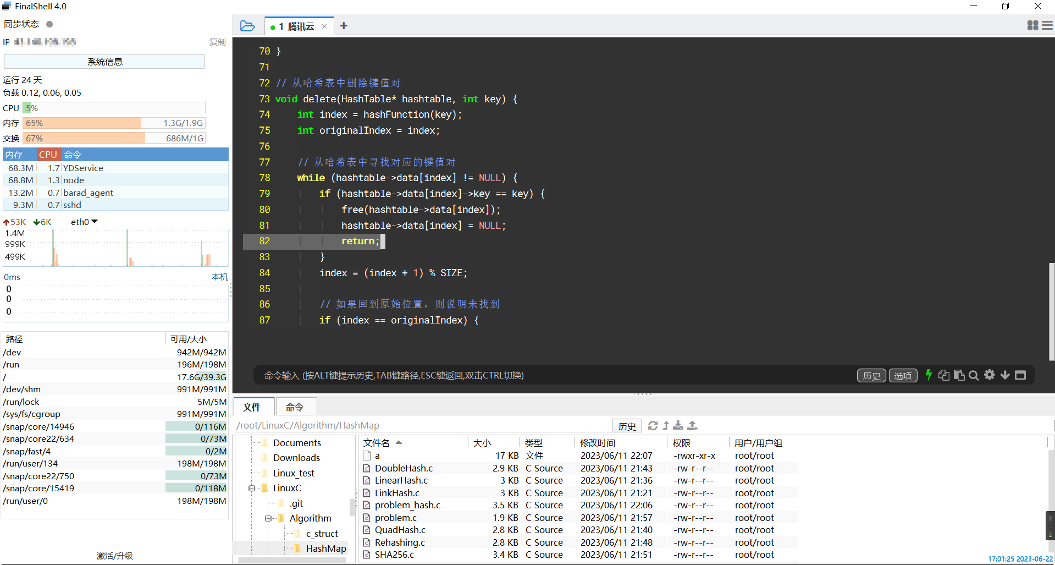
Task: Click the 交换 swap usage bar
Action: (x=114, y=138)
